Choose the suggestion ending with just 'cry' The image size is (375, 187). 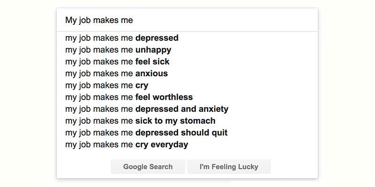[107, 86]
